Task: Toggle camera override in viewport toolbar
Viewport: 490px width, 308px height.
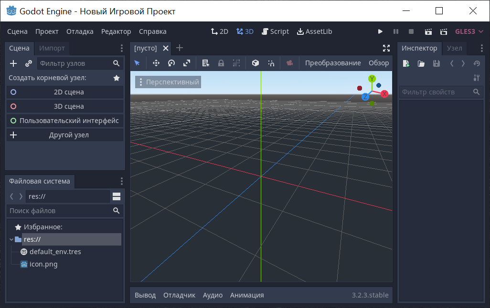Action: point(290,63)
